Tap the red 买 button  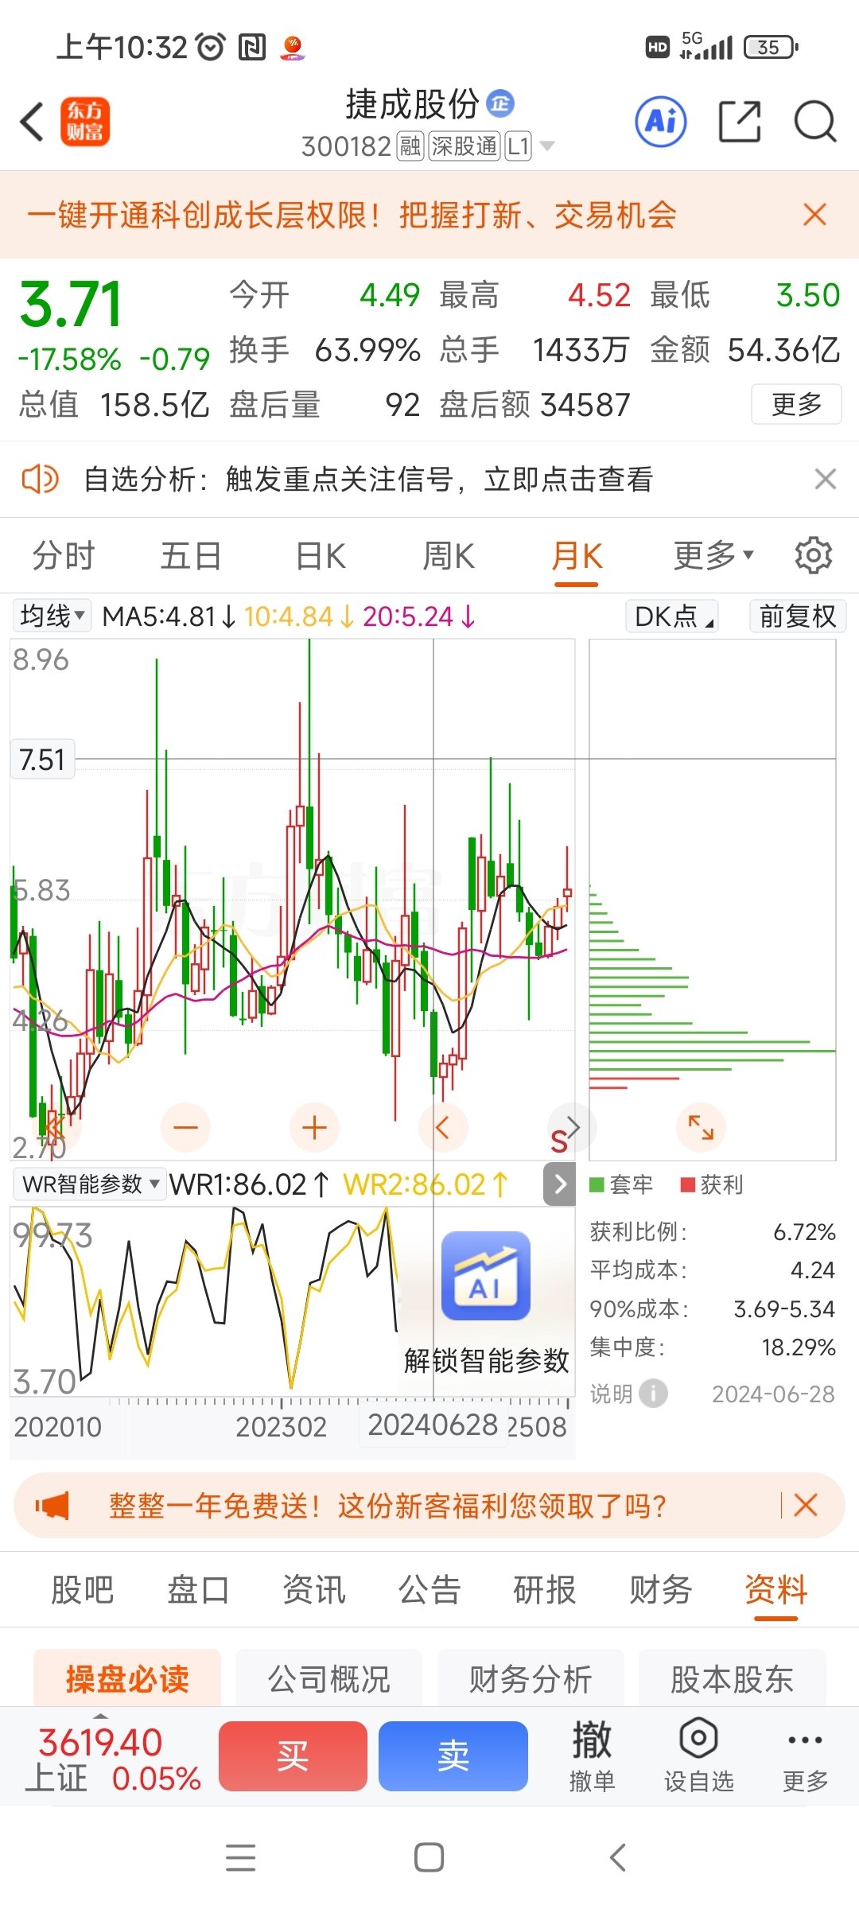(293, 1755)
